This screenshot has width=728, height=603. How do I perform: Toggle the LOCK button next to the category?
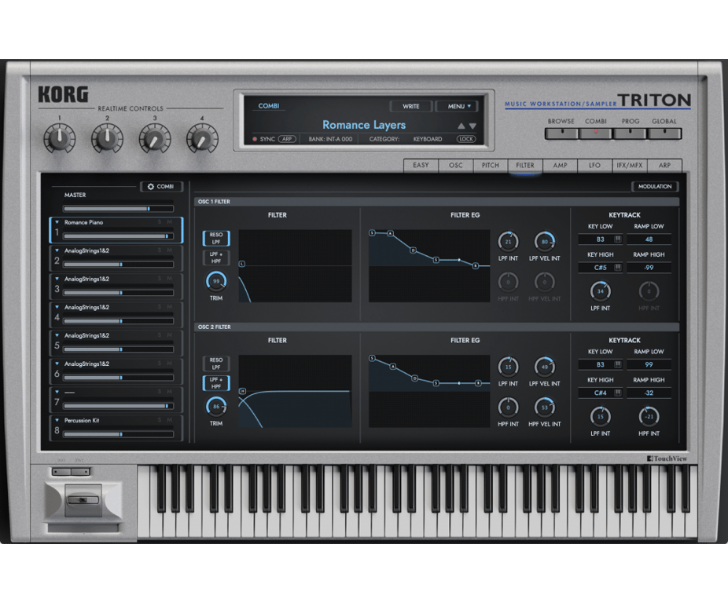tap(465, 139)
